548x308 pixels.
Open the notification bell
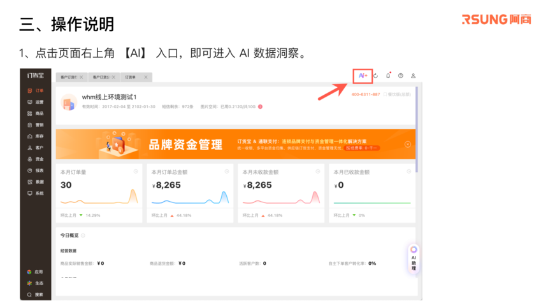coord(388,76)
